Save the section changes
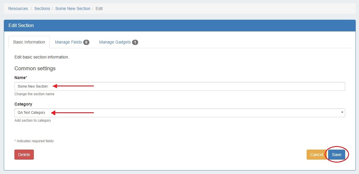 pyautogui.click(x=337, y=155)
